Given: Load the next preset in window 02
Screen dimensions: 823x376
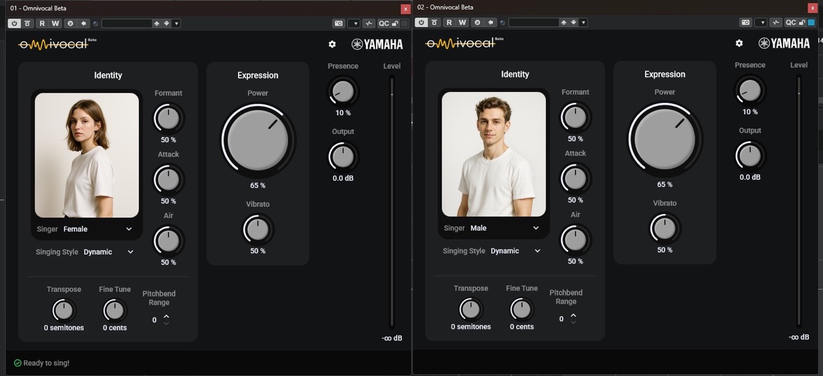Looking at the screenshot, I should (x=574, y=22).
